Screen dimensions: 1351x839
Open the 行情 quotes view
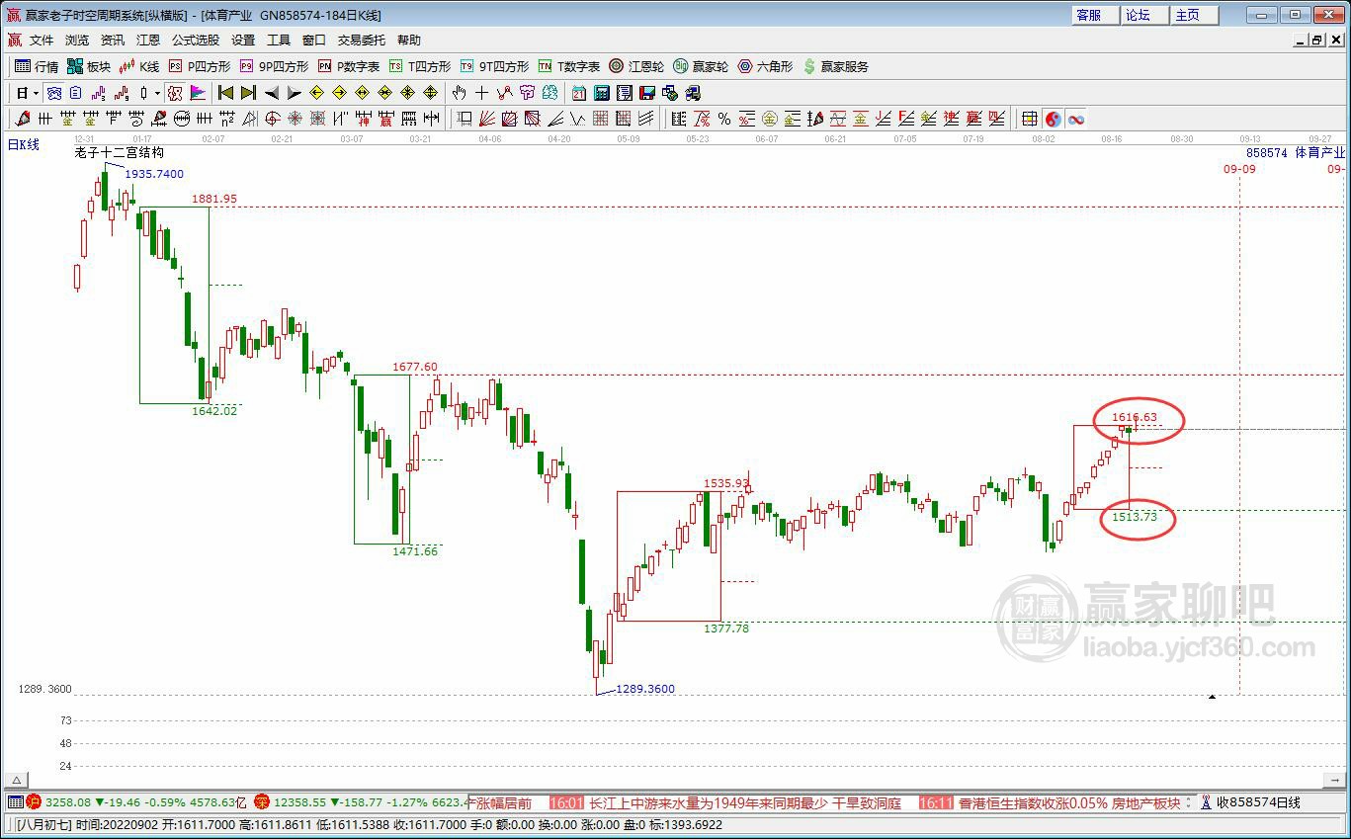(37, 66)
